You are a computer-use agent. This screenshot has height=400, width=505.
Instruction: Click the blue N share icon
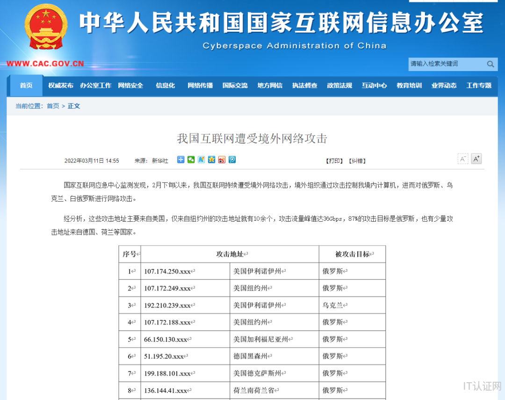point(201,160)
